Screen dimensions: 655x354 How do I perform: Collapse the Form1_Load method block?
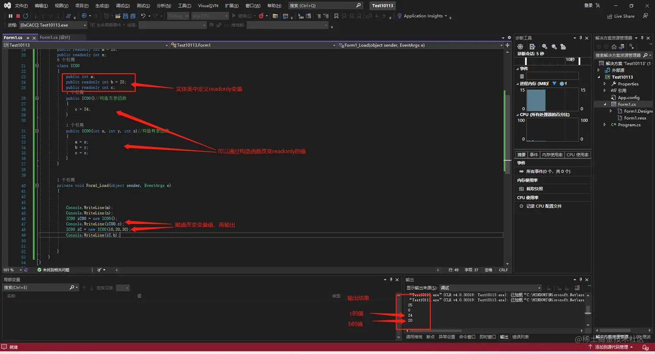[x=37, y=185]
